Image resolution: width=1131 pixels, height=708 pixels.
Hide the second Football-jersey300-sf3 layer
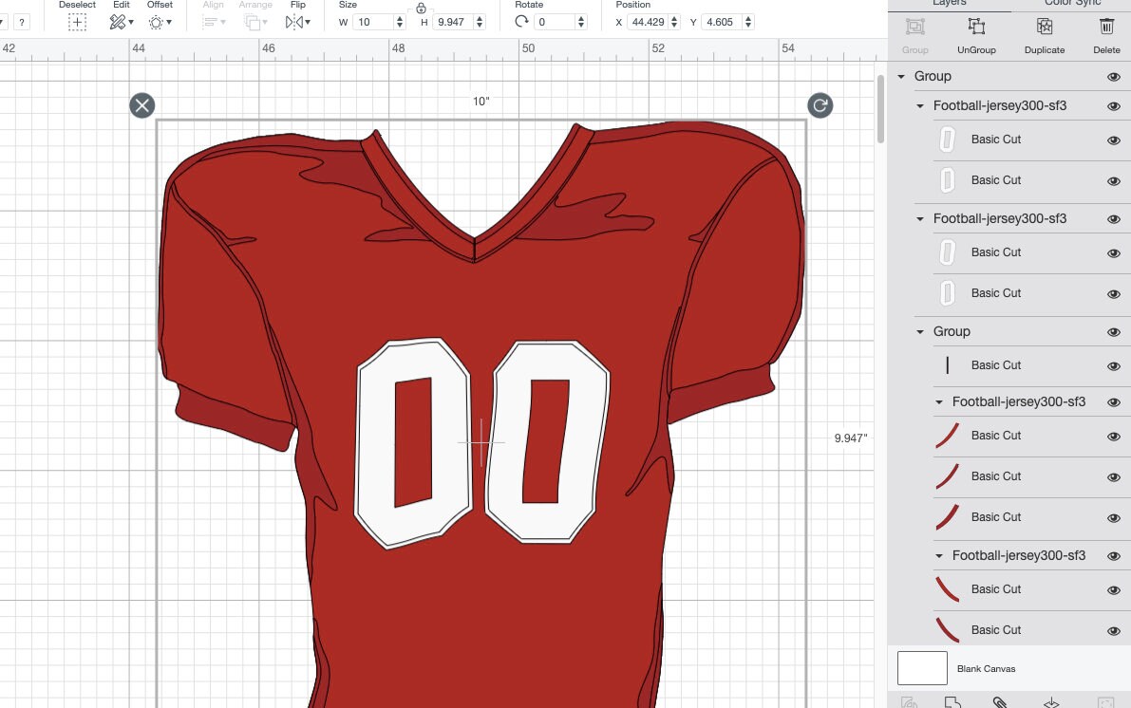pyautogui.click(x=1113, y=218)
